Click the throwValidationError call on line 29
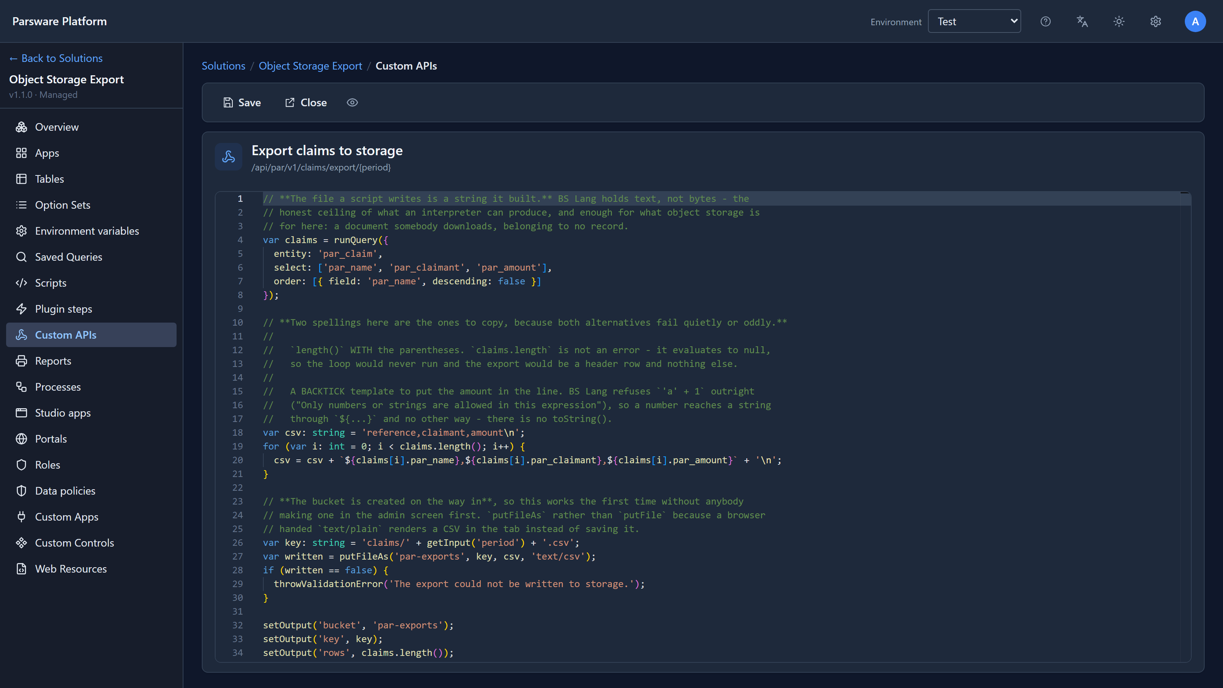1223x688 pixels. (459, 584)
